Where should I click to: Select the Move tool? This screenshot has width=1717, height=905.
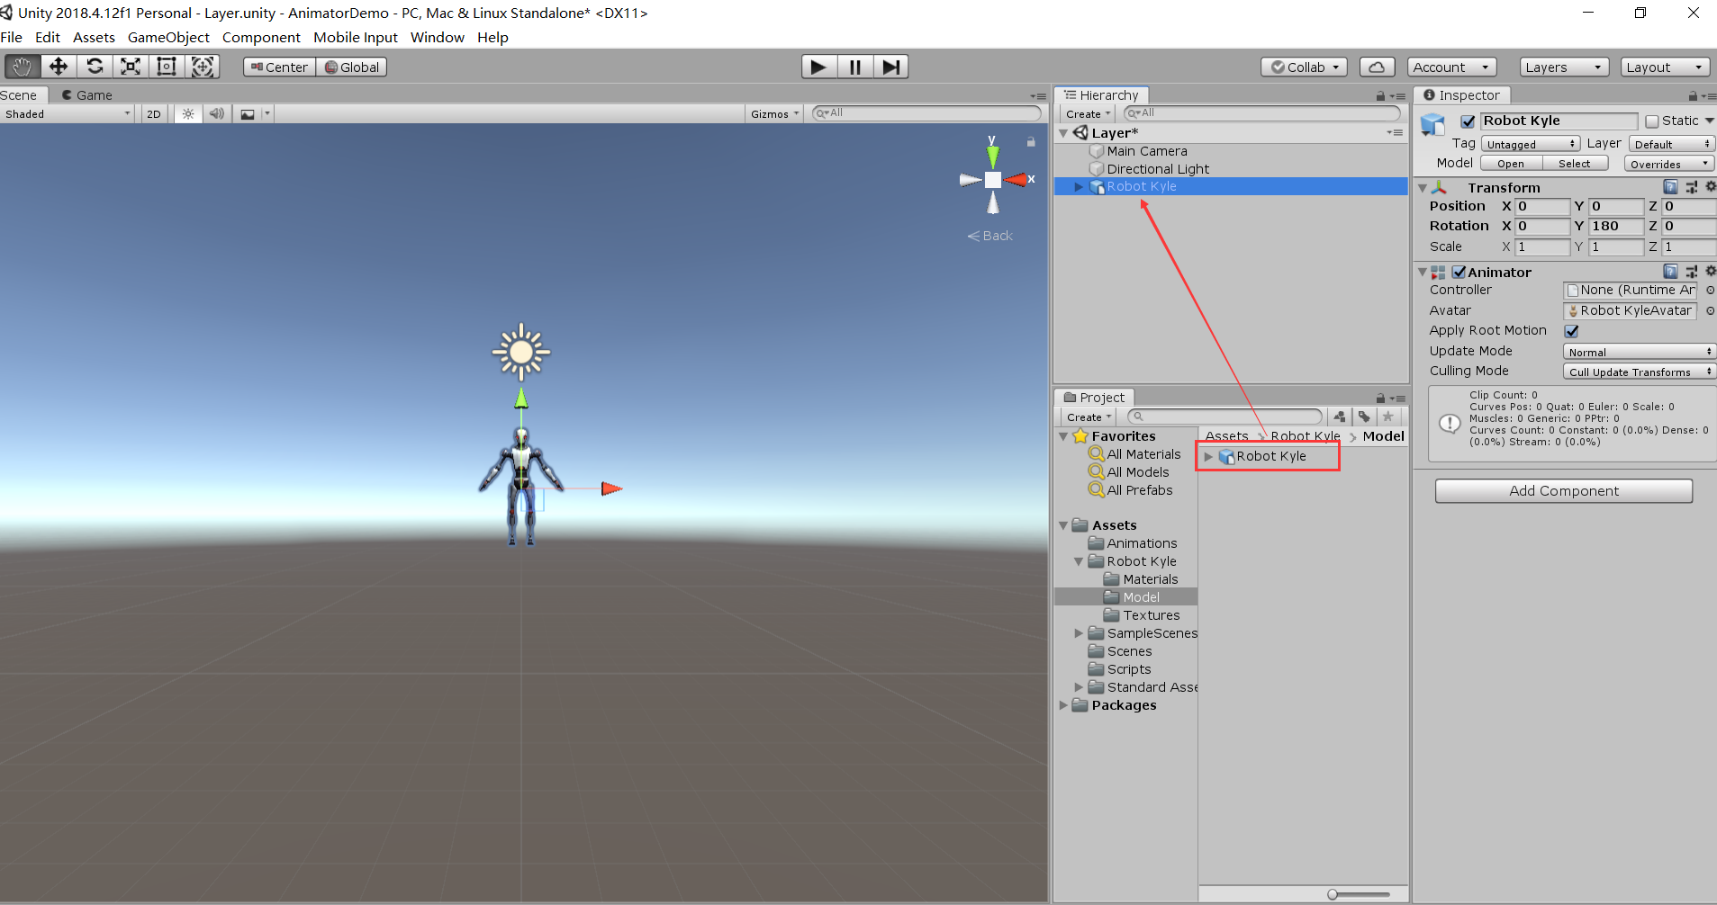(x=58, y=66)
